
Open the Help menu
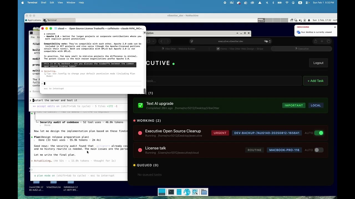(x=81, y=2)
